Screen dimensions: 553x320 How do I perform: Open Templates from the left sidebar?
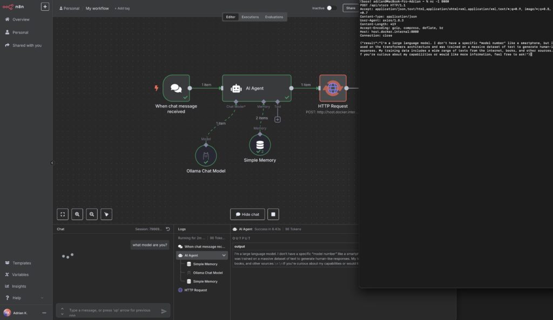coord(22,263)
